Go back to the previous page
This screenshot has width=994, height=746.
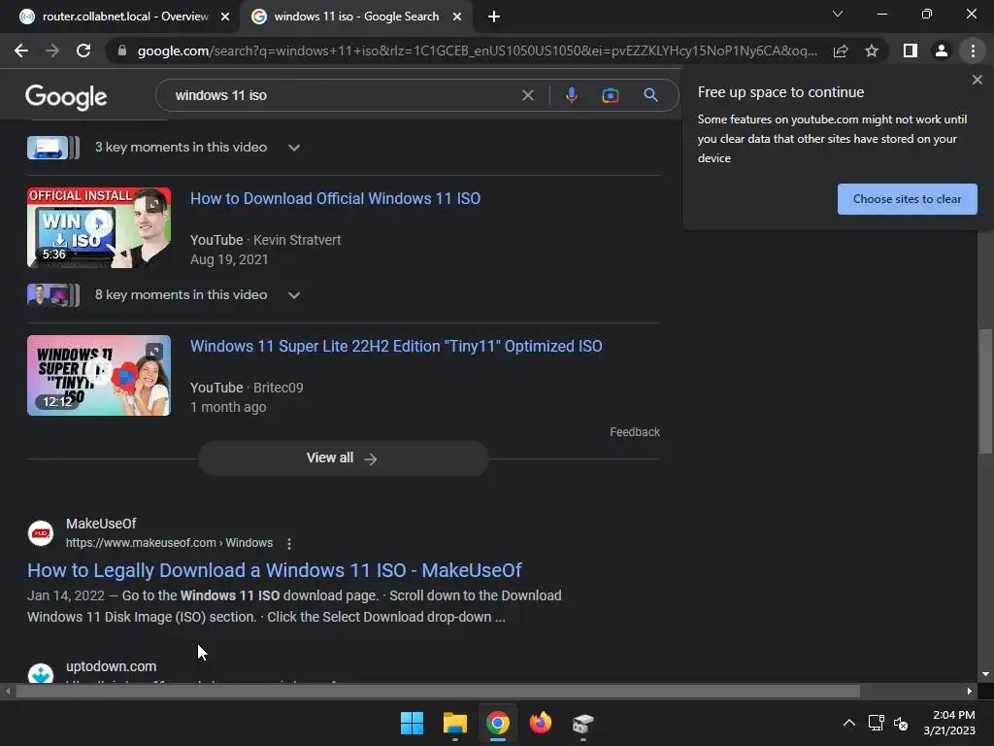coord(21,51)
